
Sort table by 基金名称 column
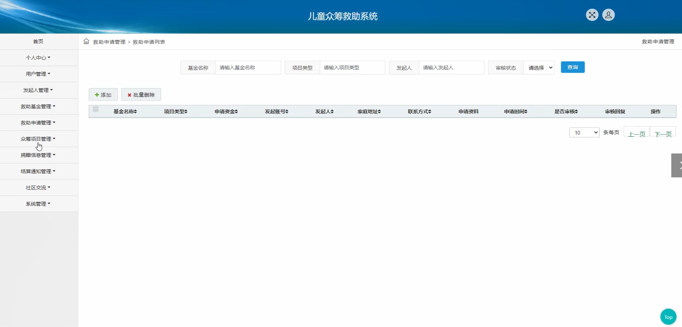pos(125,112)
